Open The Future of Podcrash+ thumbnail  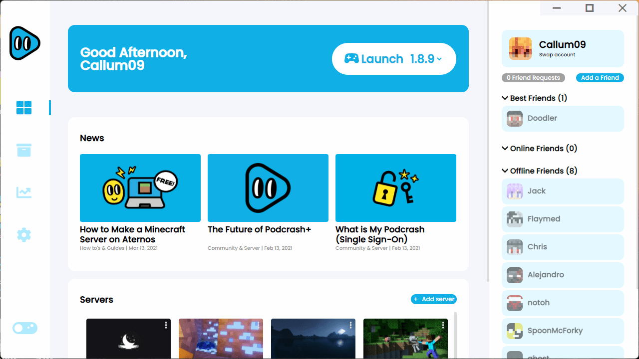click(x=268, y=188)
